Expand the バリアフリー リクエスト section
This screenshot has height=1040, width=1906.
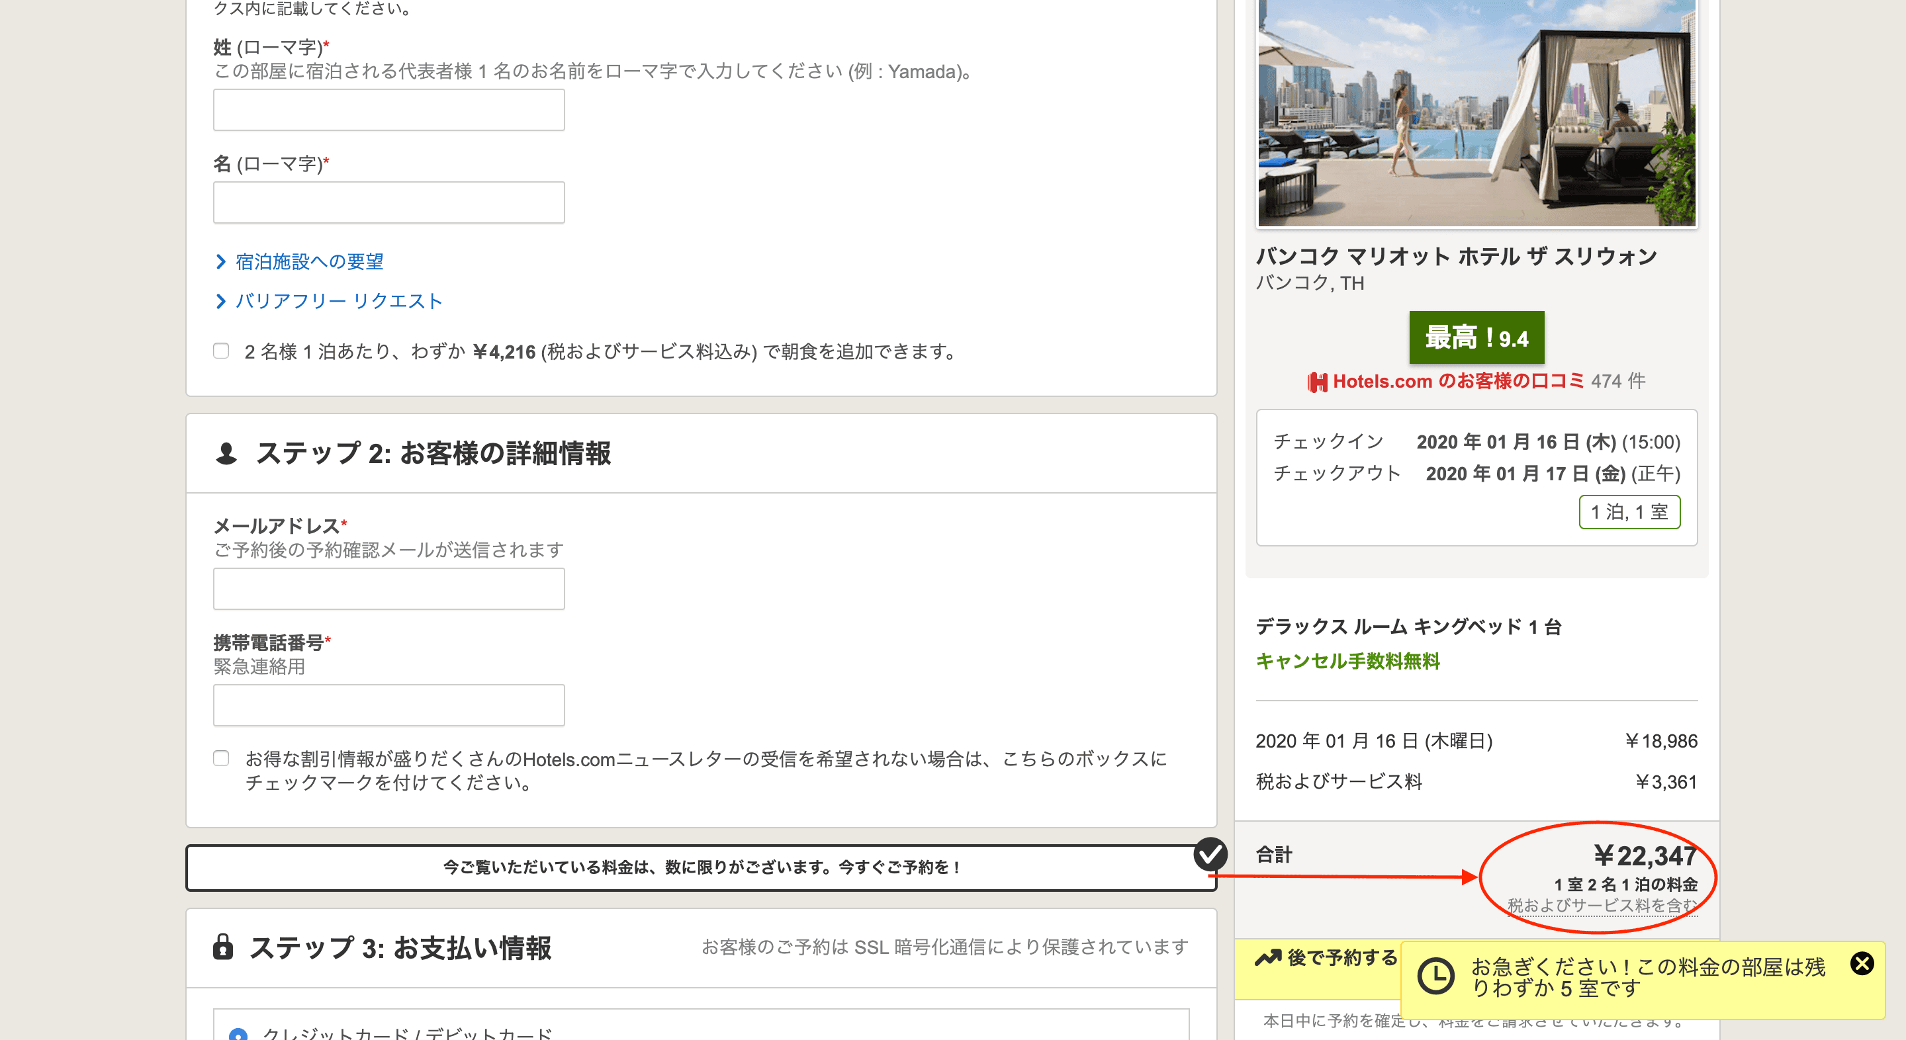point(337,300)
